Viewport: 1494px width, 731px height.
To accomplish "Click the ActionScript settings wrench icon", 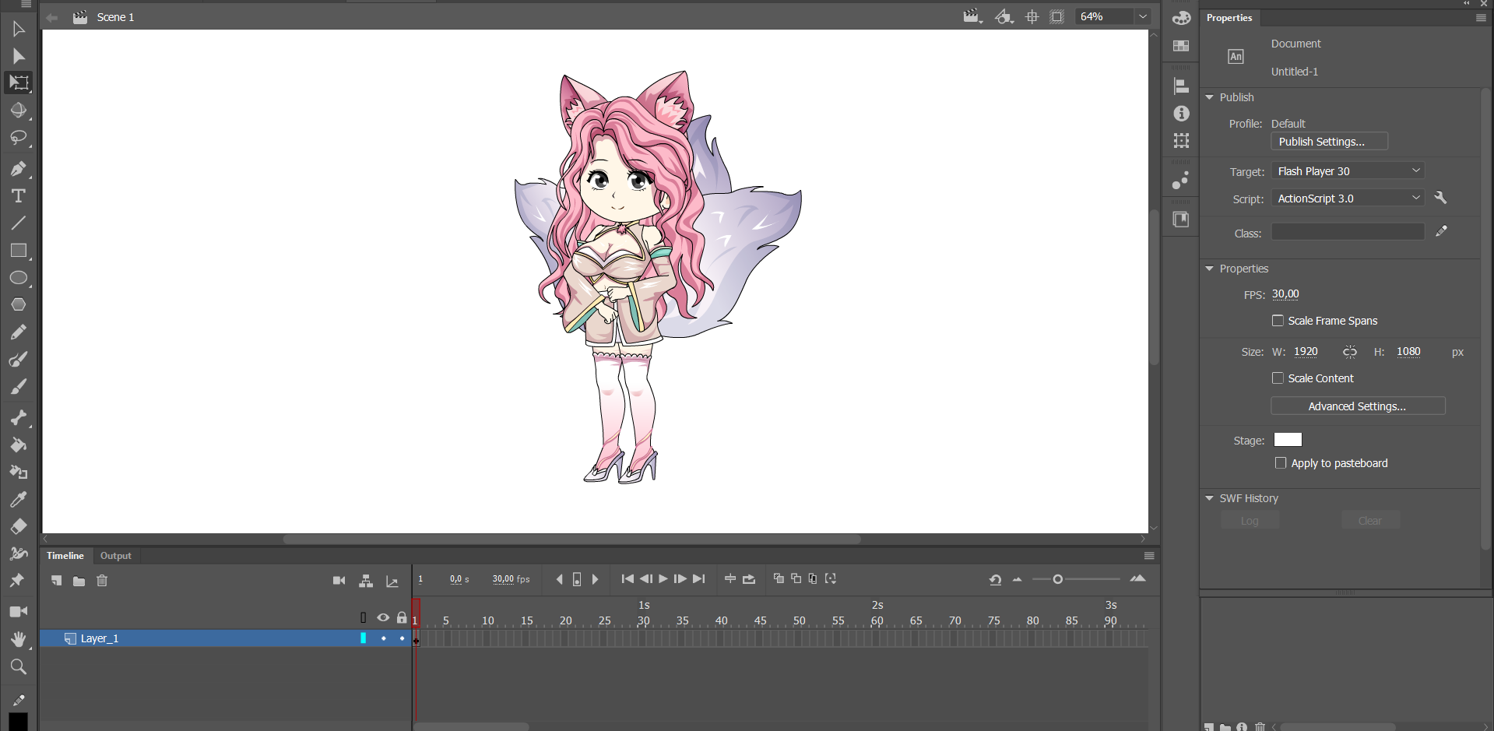I will [x=1440, y=198].
